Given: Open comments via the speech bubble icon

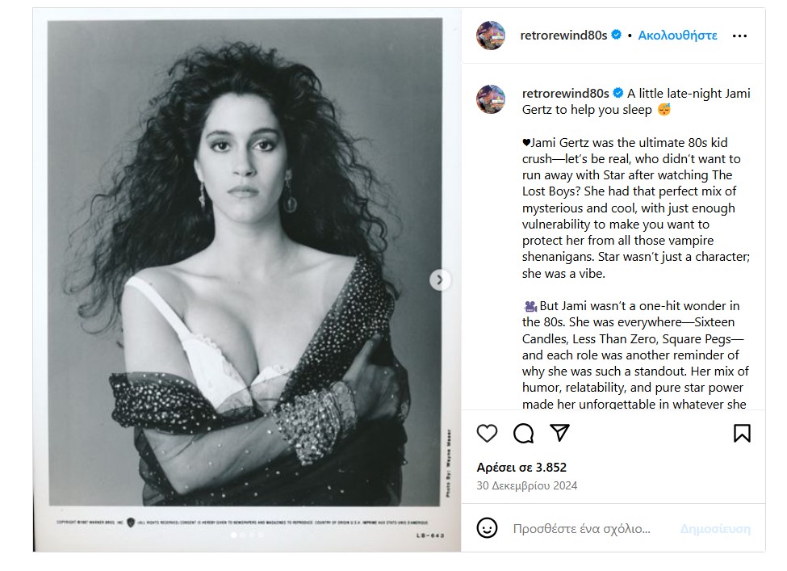Looking at the screenshot, I should (x=524, y=434).
